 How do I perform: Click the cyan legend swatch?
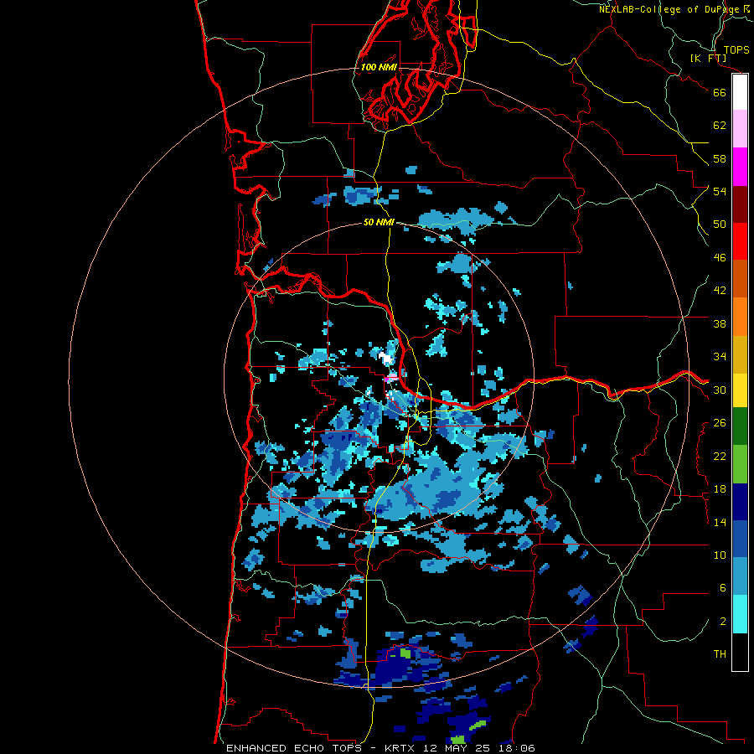tap(740, 614)
